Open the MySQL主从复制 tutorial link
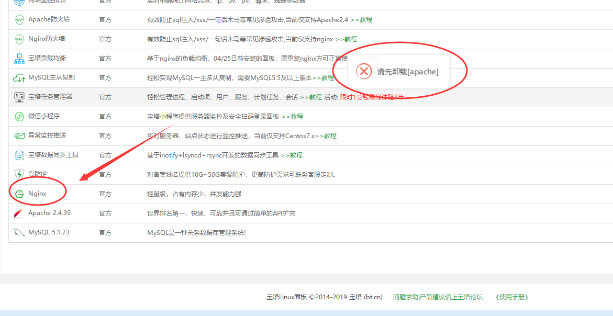Image resolution: width=613 pixels, height=316 pixels. click(x=323, y=78)
